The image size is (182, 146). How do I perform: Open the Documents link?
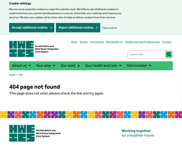pyautogui.click(x=97, y=42)
